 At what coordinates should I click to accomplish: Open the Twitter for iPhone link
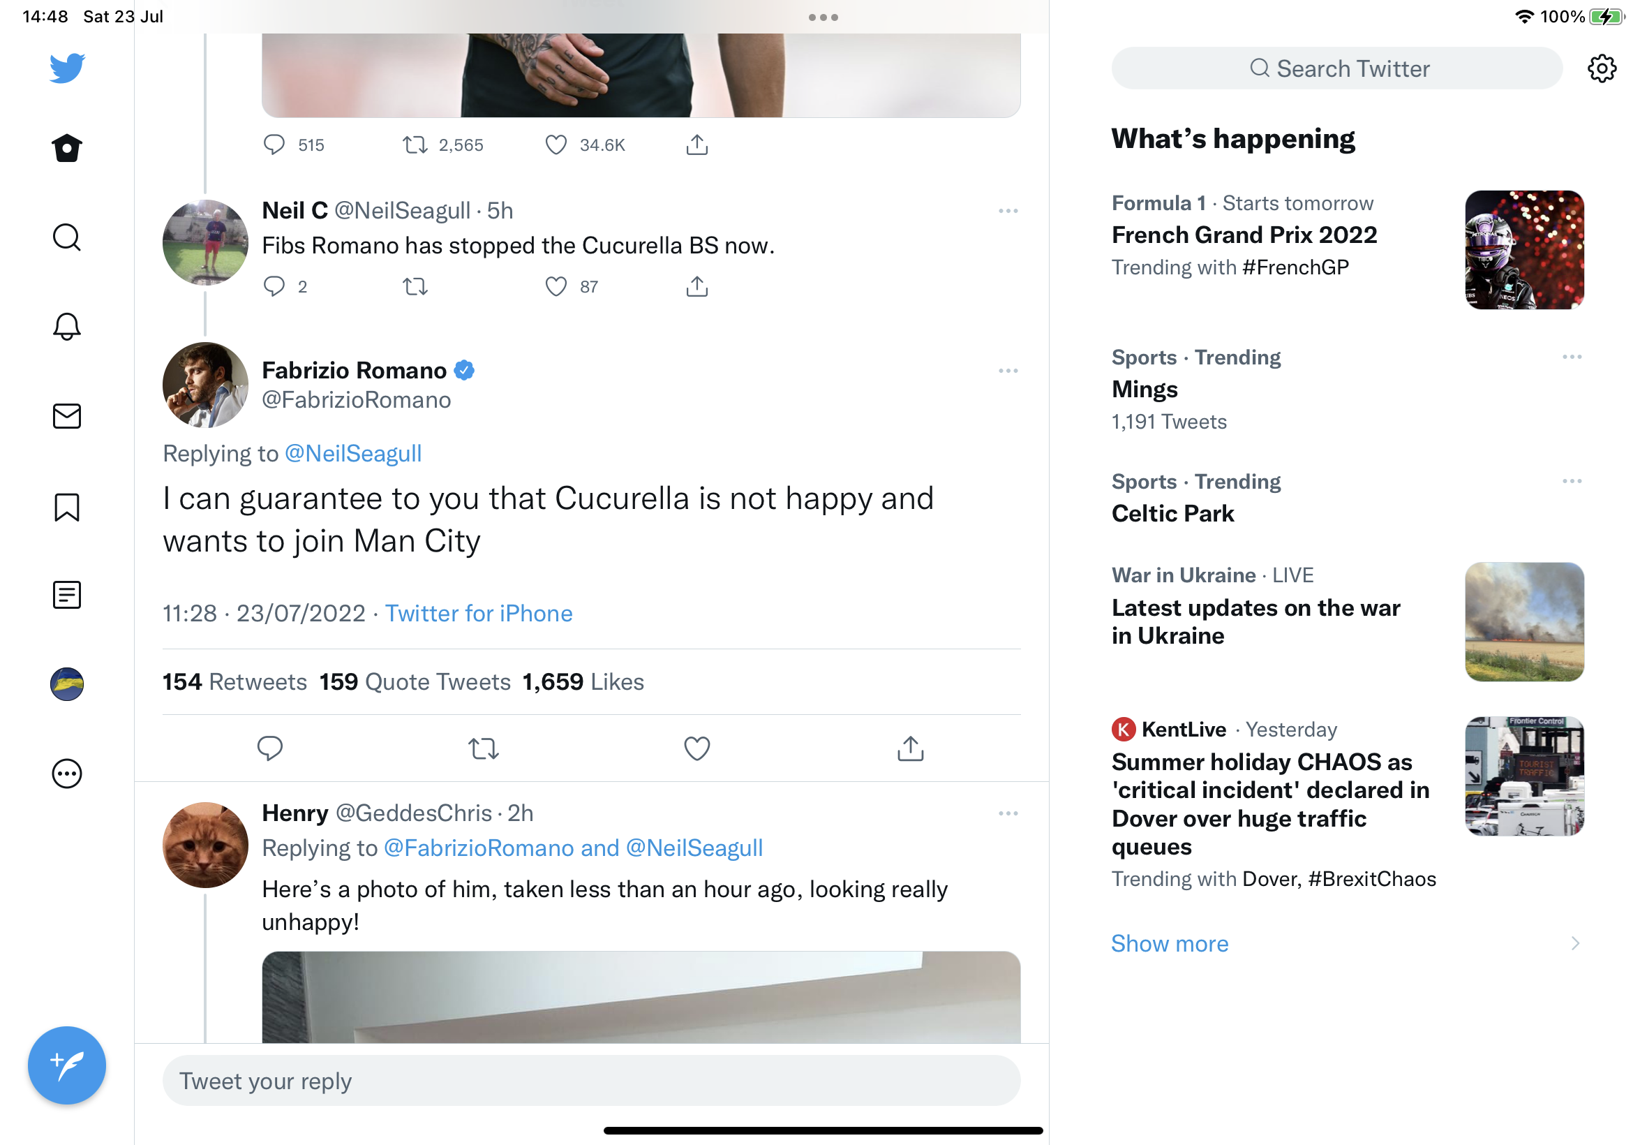(x=478, y=614)
